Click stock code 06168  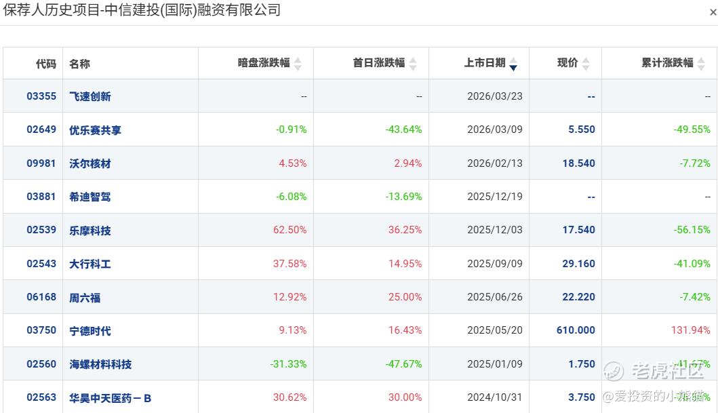coord(41,297)
